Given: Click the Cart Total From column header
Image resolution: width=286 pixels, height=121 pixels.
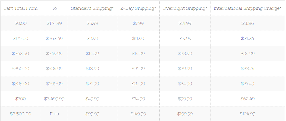Looking at the screenshot, I should [x=21, y=8].
